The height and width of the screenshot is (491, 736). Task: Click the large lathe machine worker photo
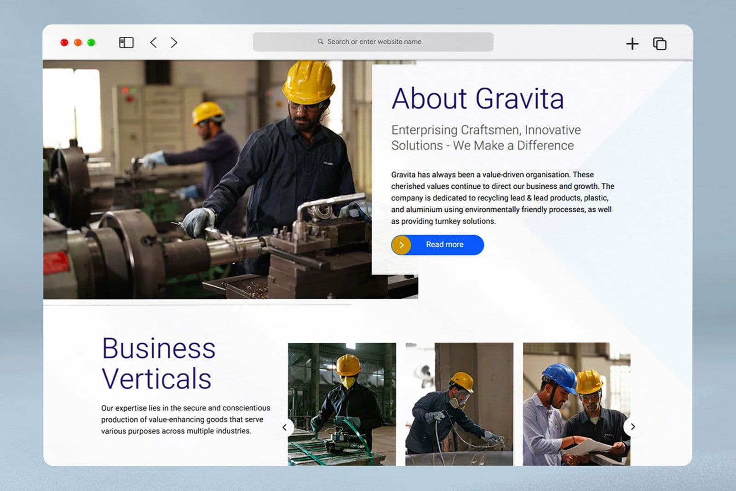(x=207, y=179)
